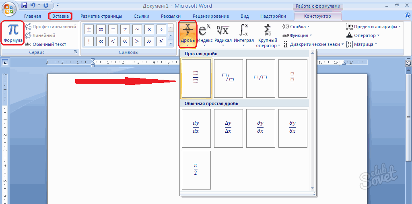412x204 pixels.
Task: Insert the plus-minus symbol
Action: [x=89, y=29]
